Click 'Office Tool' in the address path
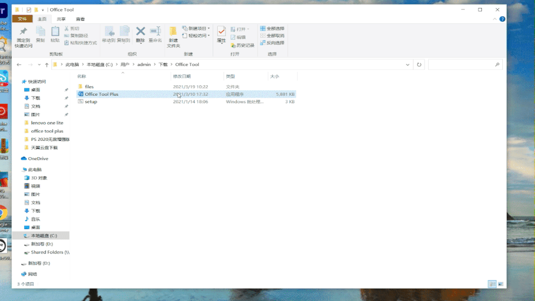Viewport: 535px width, 301px height. (187, 64)
